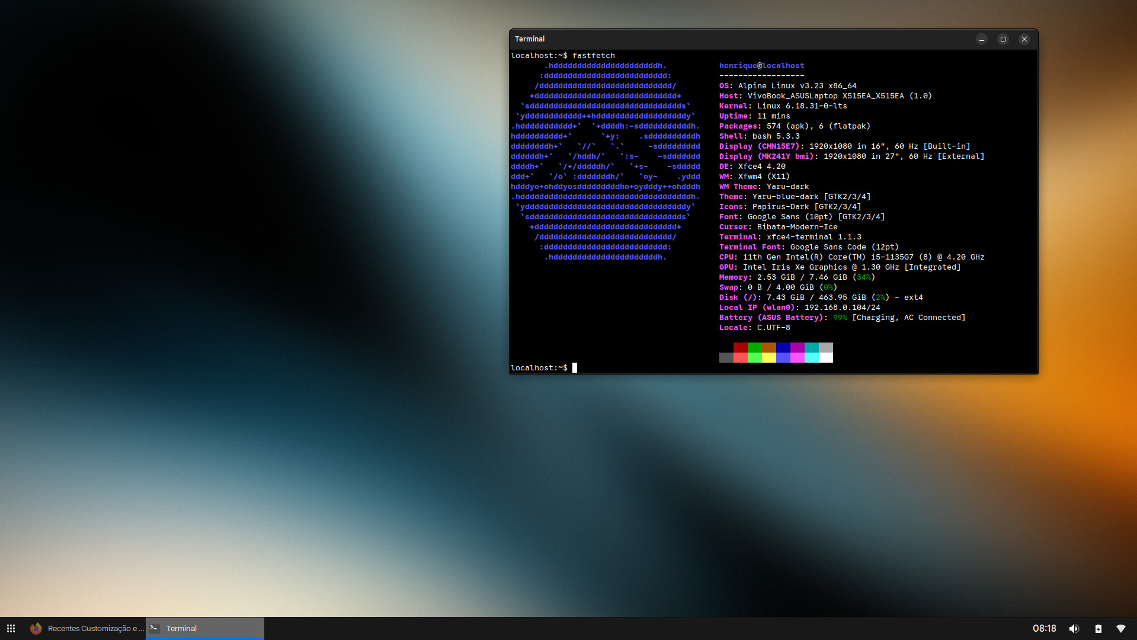Click the Terminal Font: Google Sans Code line
1137x640 pixels.
click(809, 247)
